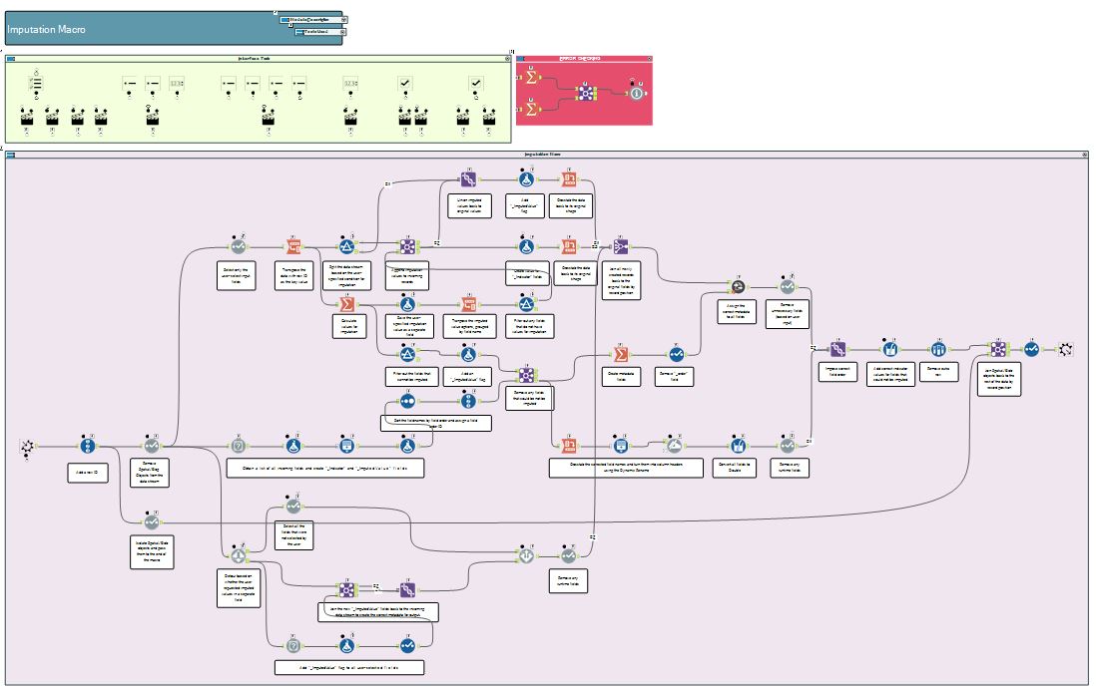This screenshot has height=687, width=1096.
Task: Collapse the Error Checking container
Action: click(648, 59)
